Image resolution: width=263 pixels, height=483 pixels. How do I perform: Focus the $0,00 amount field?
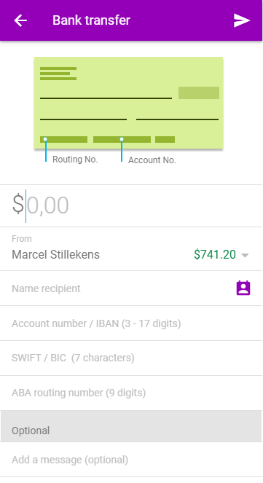coord(131,205)
